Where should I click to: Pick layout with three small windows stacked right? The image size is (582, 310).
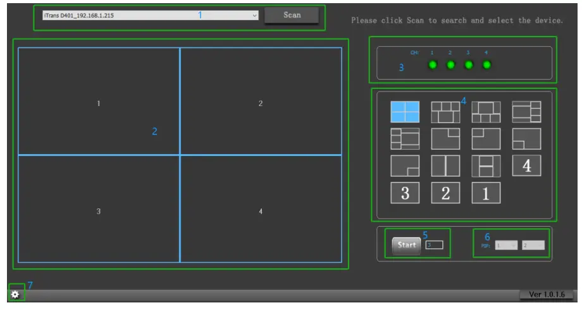click(x=526, y=112)
